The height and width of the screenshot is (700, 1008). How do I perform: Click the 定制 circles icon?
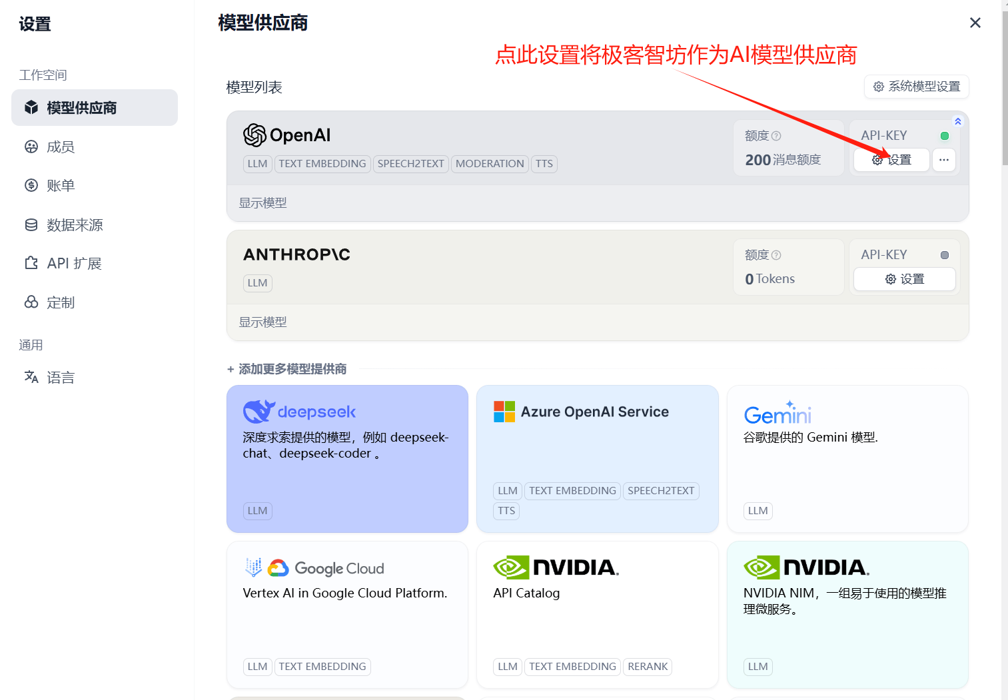31,302
